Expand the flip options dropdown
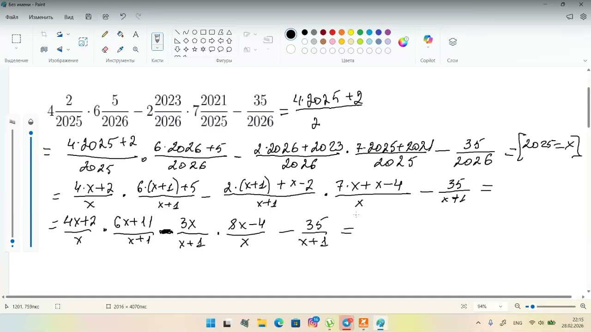This screenshot has height=332, width=591. [68, 49]
